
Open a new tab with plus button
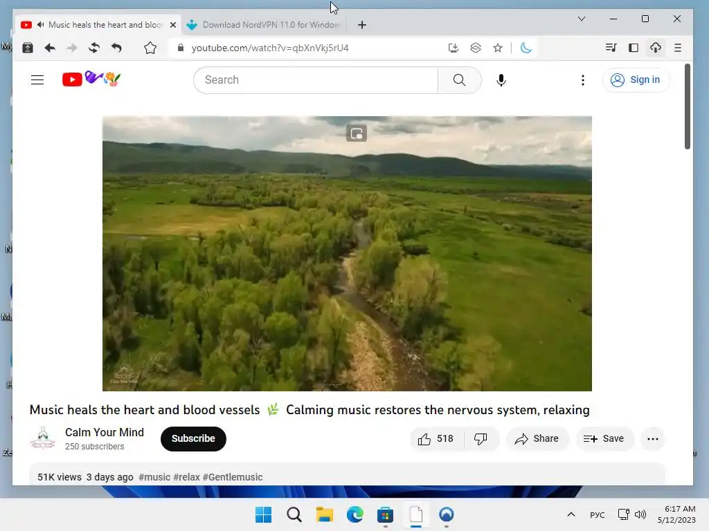[x=361, y=25]
